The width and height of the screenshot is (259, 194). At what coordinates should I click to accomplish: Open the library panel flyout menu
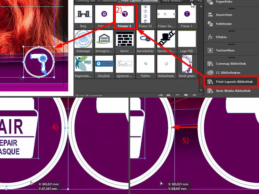tap(200, 1)
